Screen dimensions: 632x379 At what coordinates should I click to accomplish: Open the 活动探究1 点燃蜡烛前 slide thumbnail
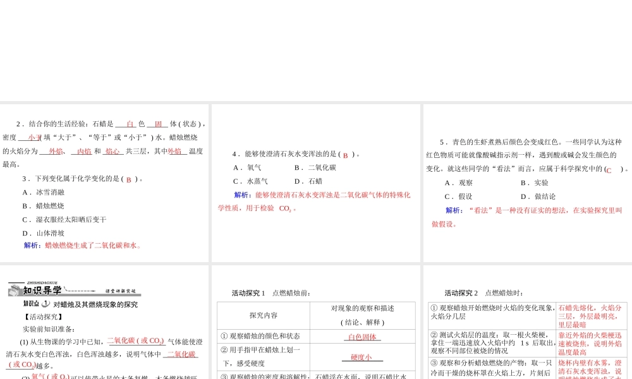[x=315, y=322]
